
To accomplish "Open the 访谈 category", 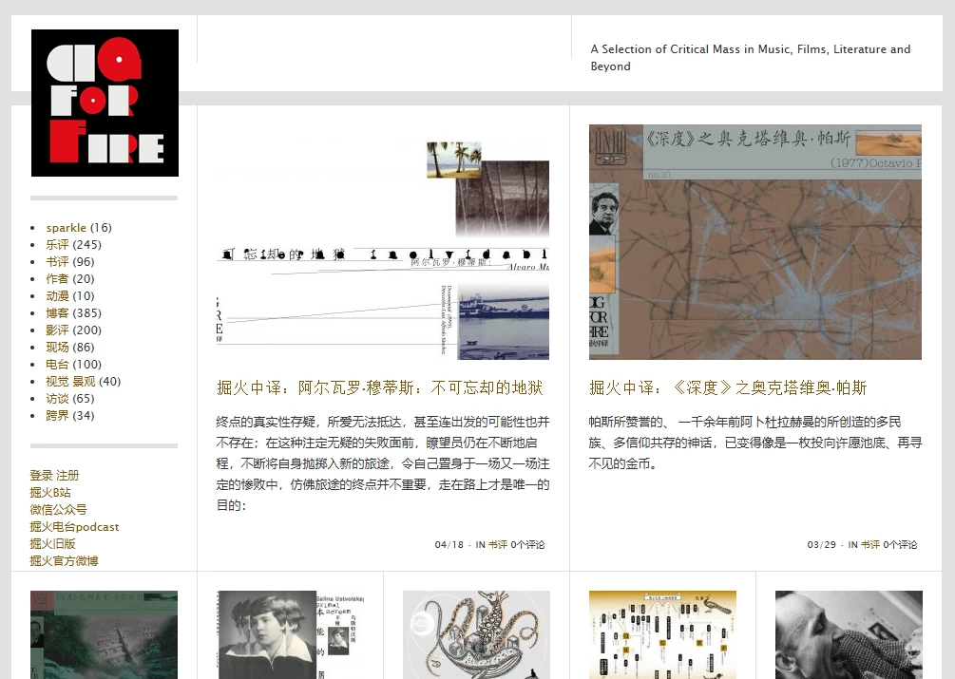I will [x=57, y=399].
